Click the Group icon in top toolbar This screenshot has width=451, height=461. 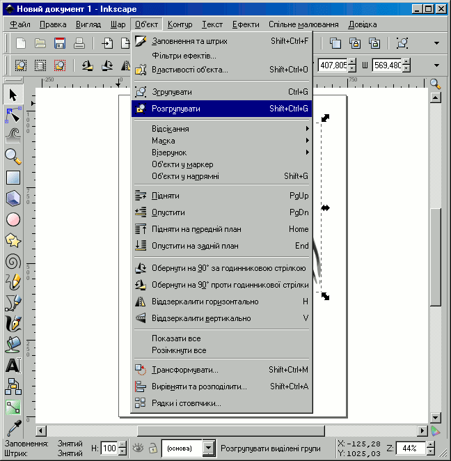tap(402, 43)
